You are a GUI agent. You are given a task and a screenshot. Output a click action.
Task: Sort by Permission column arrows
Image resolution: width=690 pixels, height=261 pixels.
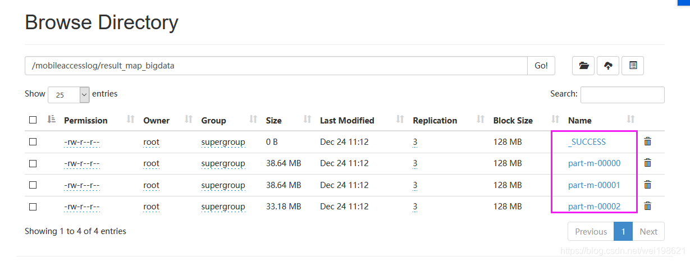[130, 120]
